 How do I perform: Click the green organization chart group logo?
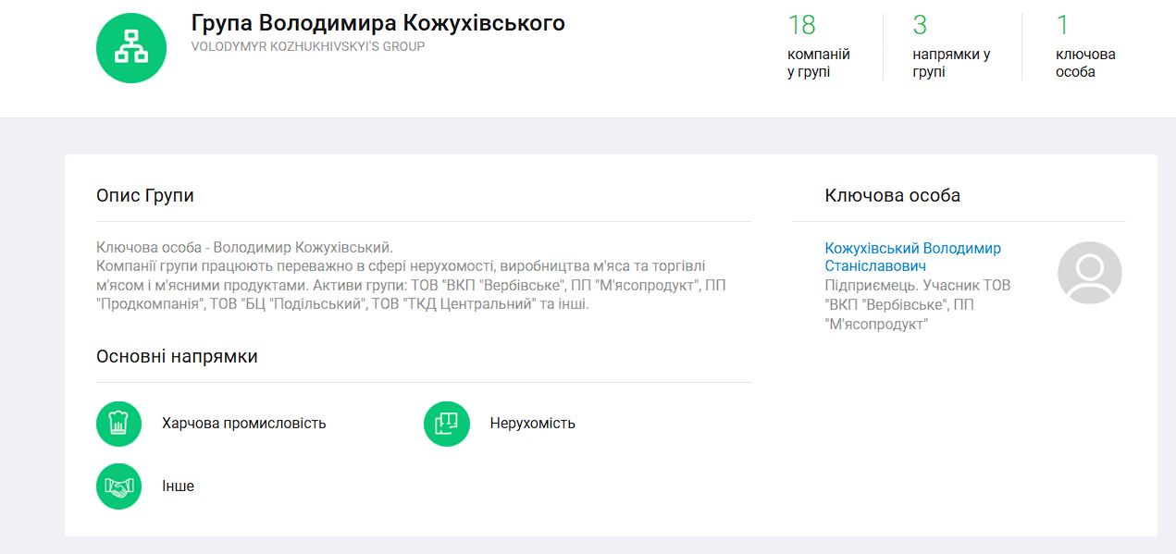(x=131, y=48)
